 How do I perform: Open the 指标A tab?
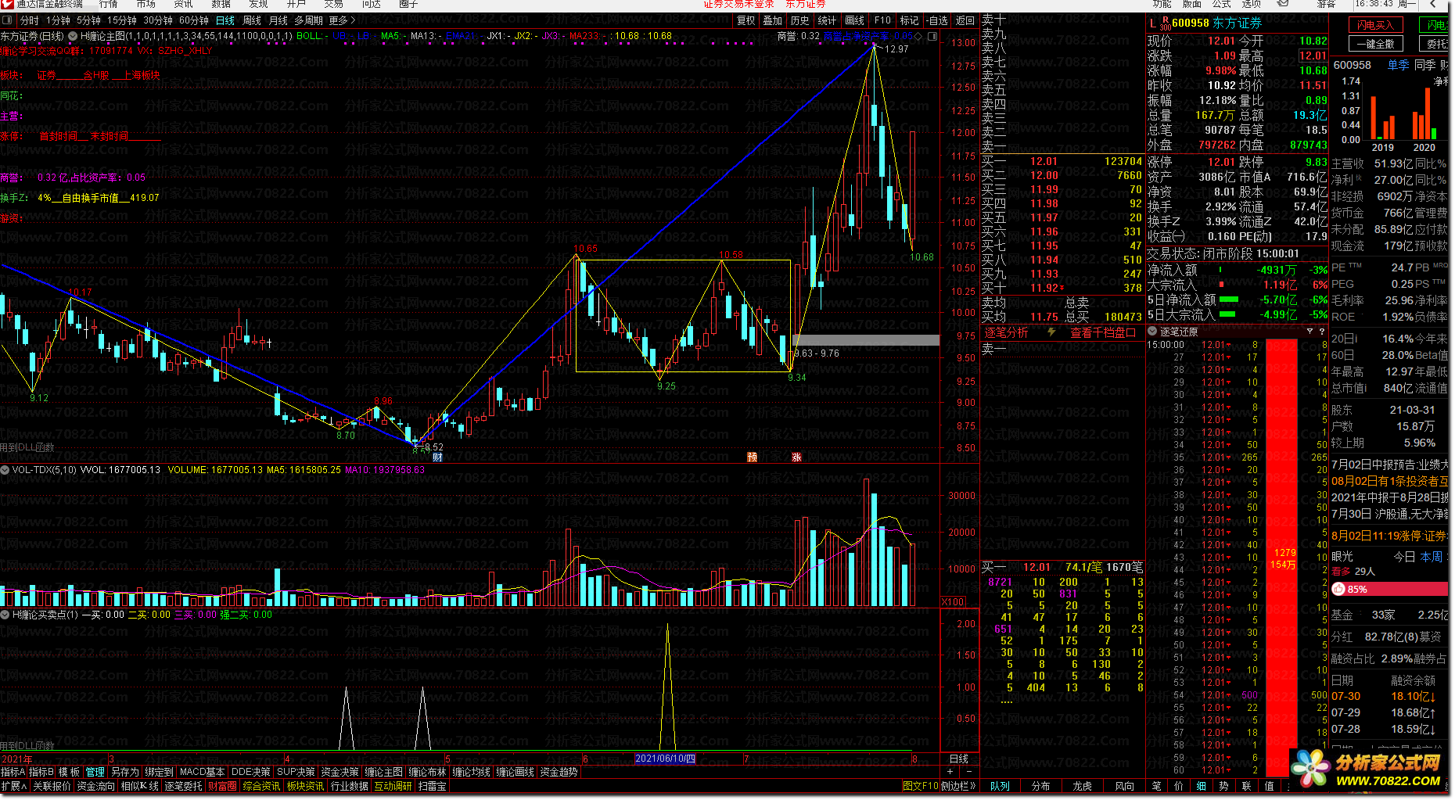pos(13,772)
